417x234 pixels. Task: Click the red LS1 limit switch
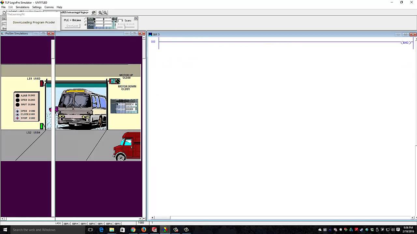[42, 84]
